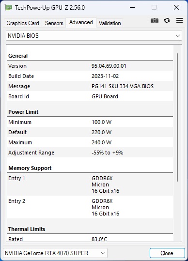Click the Adjustment Range value -55% to +9%
188x261 pixels.
coord(107,153)
